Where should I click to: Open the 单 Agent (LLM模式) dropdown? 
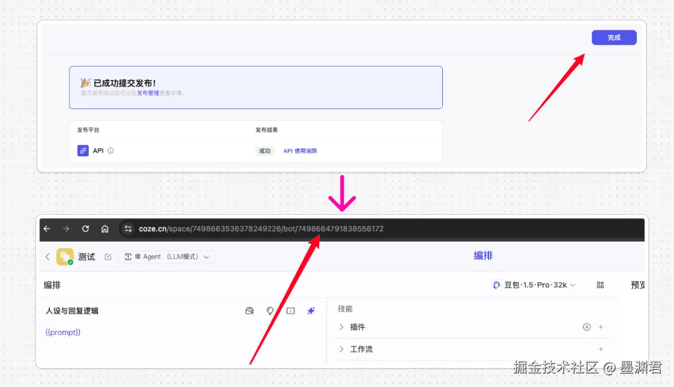(x=167, y=256)
